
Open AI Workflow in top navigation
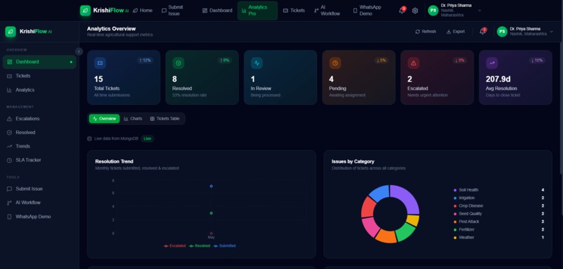(327, 10)
